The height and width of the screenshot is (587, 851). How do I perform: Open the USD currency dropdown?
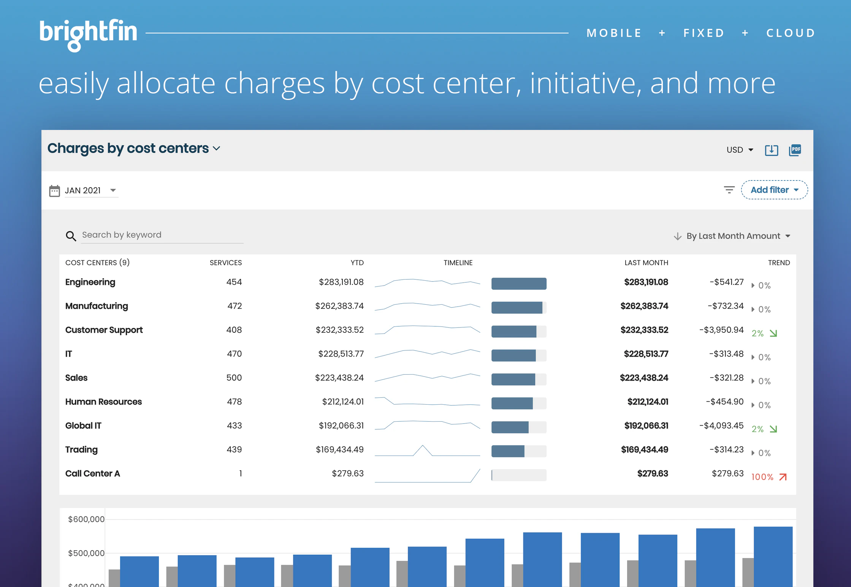coord(739,150)
